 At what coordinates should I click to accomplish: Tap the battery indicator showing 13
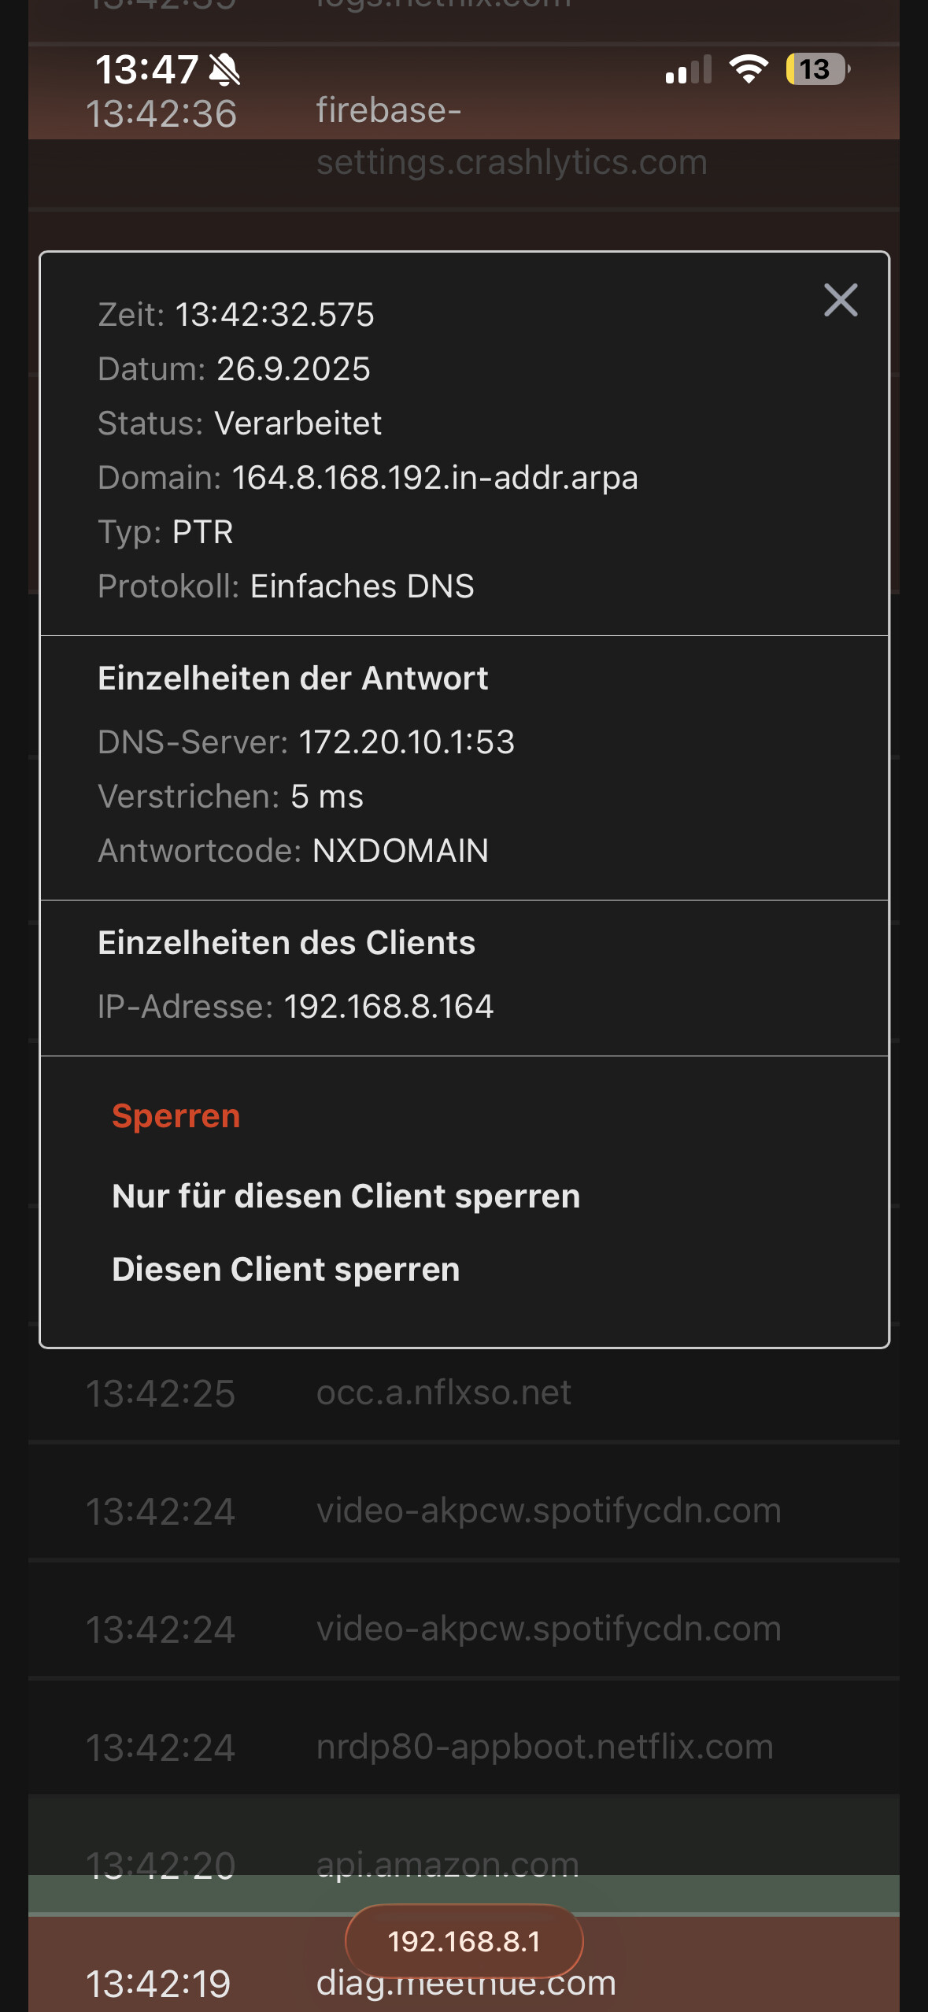(x=817, y=69)
